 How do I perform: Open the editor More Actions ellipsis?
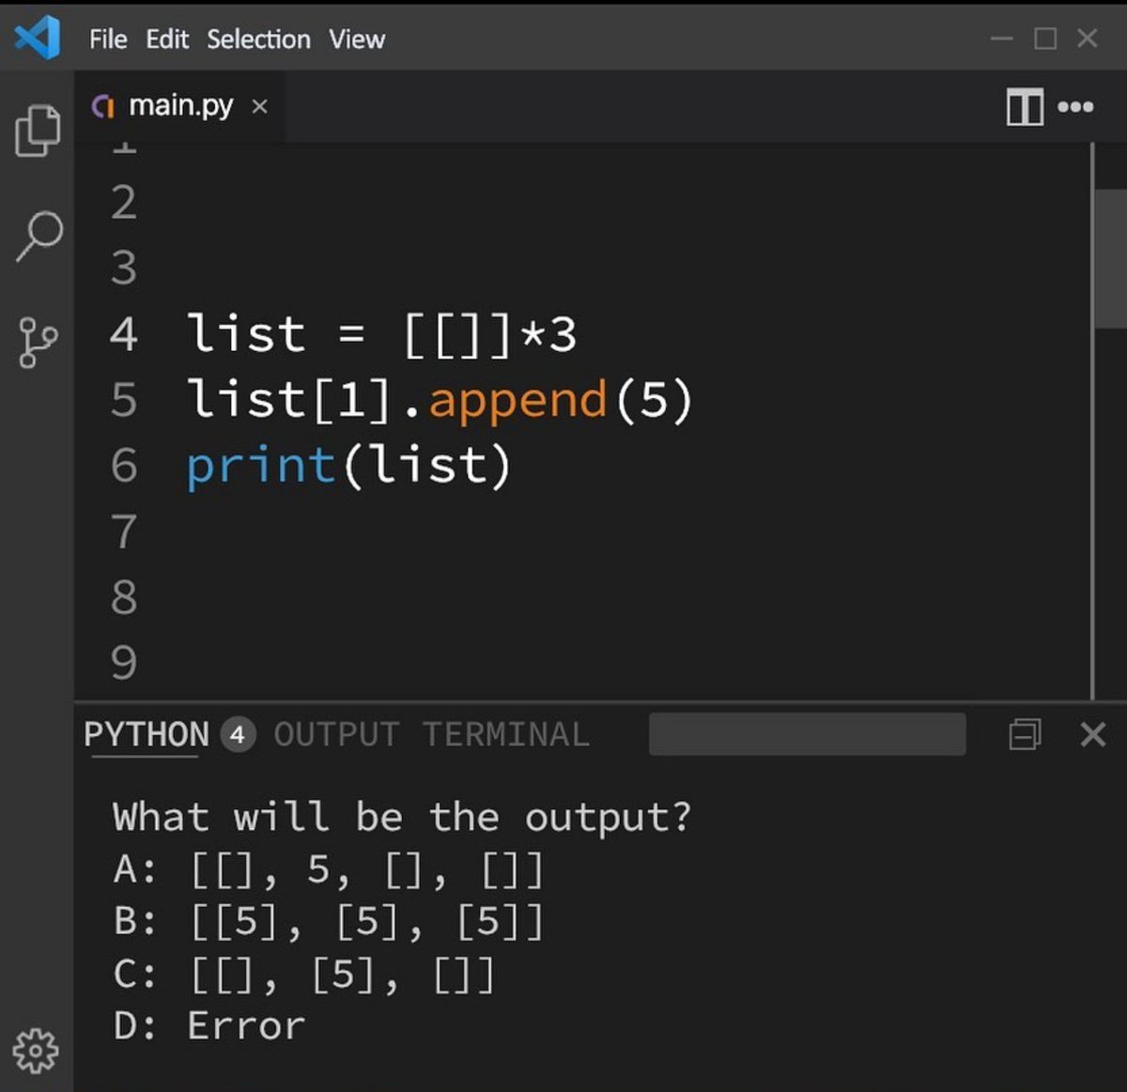pos(1075,106)
